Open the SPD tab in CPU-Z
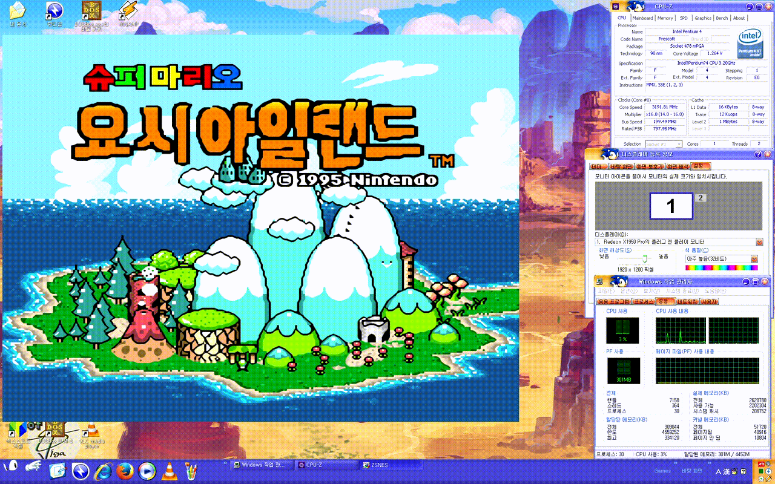This screenshot has width=775, height=484. pyautogui.click(x=684, y=18)
